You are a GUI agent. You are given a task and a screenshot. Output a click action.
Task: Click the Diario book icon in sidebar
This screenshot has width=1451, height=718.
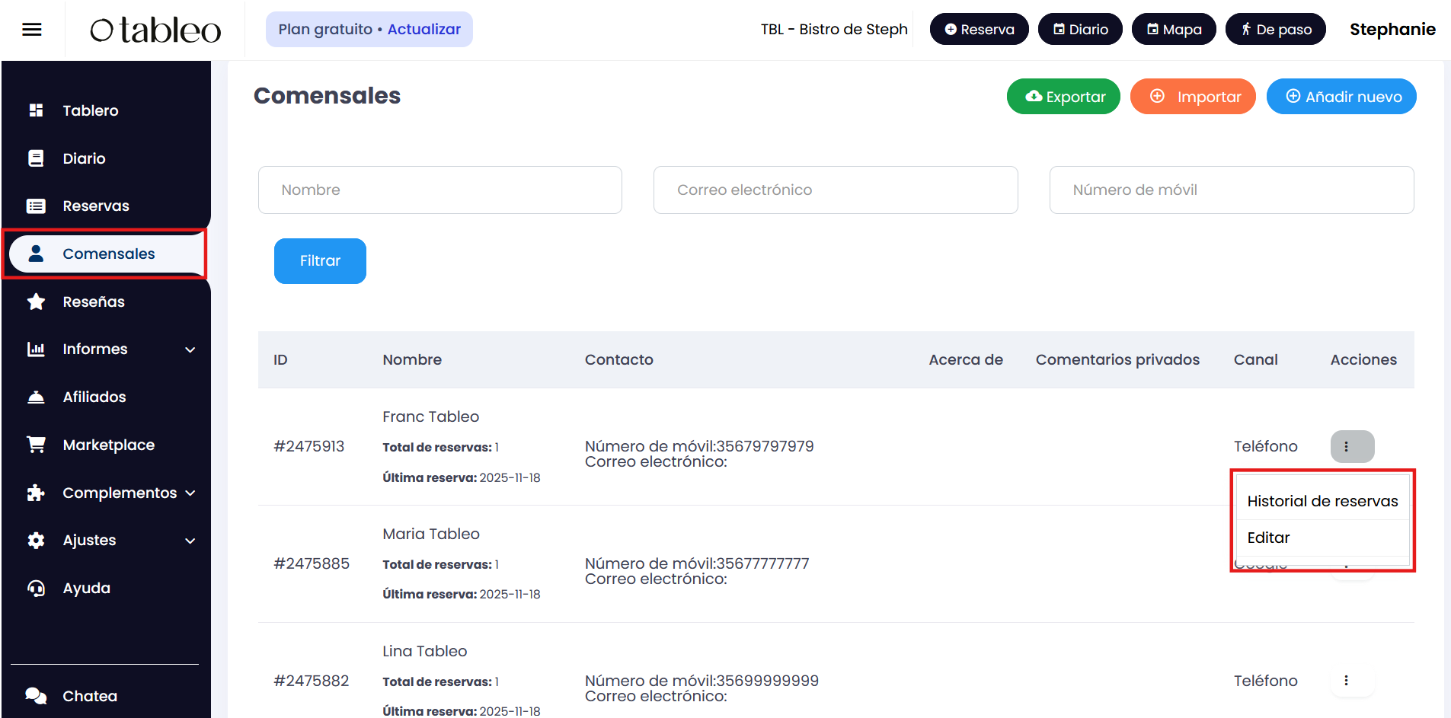pyautogui.click(x=36, y=158)
